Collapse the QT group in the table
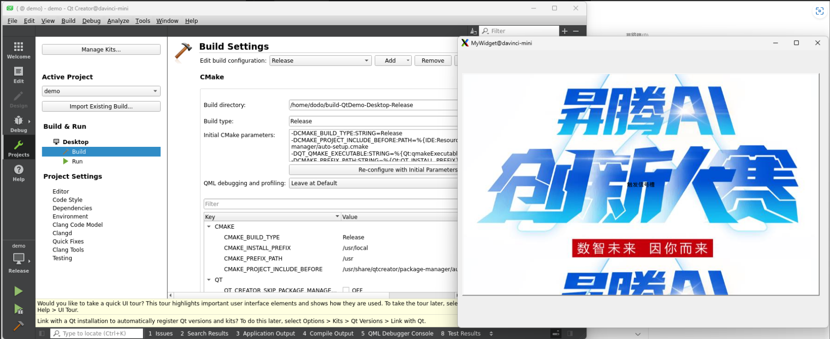This screenshot has height=339, width=830. (x=209, y=280)
